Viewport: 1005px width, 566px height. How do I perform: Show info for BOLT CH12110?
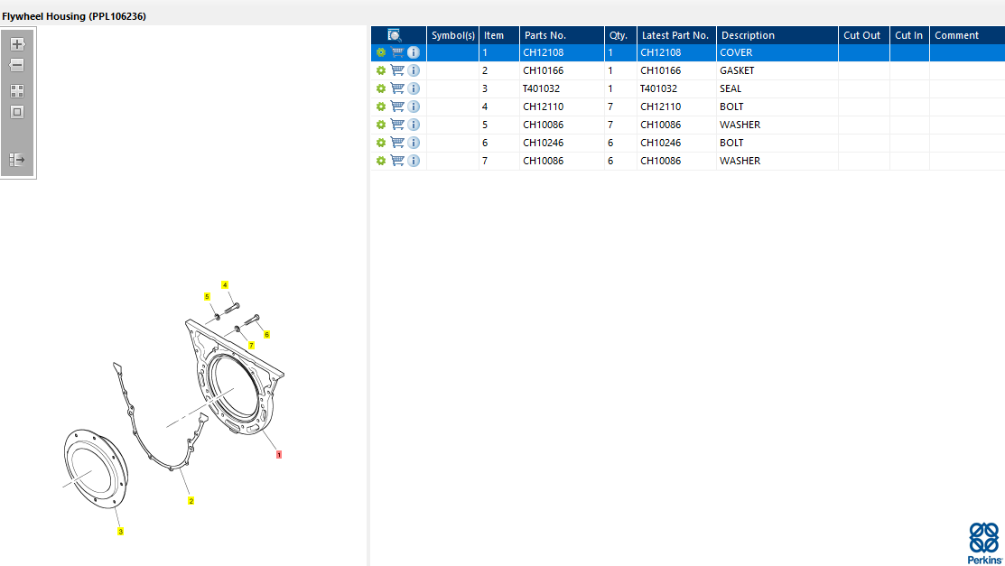click(x=414, y=107)
